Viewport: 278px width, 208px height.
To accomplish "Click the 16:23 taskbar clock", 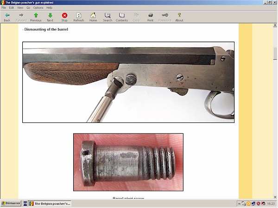I will tap(271, 204).
